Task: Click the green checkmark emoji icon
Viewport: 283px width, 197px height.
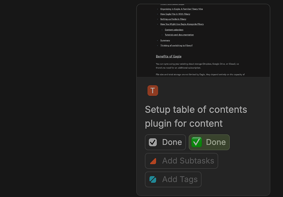Action: pyautogui.click(x=196, y=142)
